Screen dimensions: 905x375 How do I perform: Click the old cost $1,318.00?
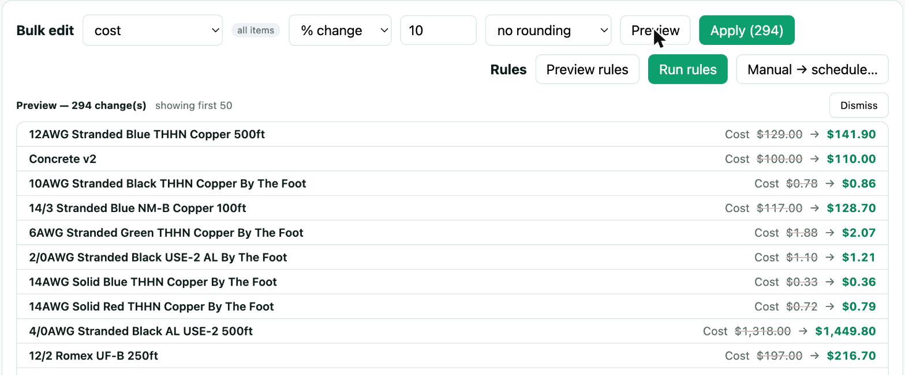[763, 331]
